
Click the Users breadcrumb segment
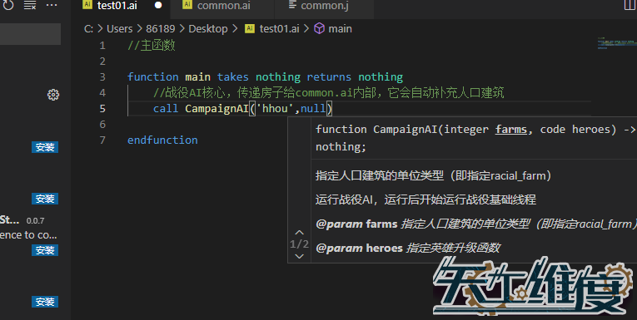coord(119,29)
